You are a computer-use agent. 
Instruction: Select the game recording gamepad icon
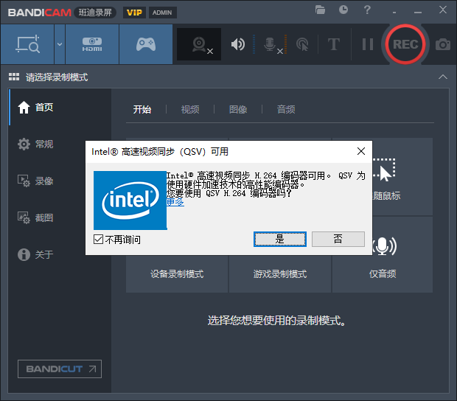click(x=145, y=44)
